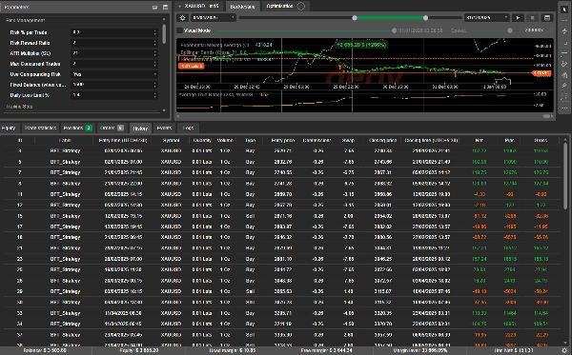This screenshot has width=572, height=355.
Task: Sort history by the Label column header
Action: pyautogui.click(x=65, y=140)
